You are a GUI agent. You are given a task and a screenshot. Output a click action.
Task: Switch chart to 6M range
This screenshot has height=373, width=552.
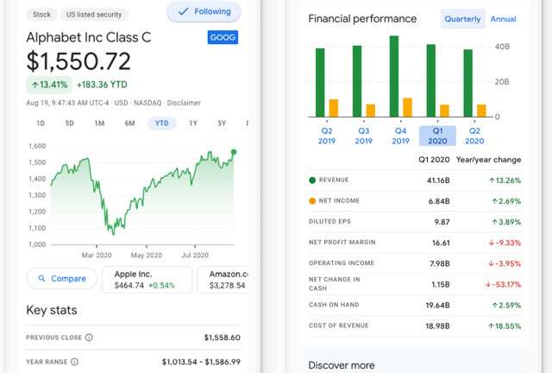[x=129, y=123]
